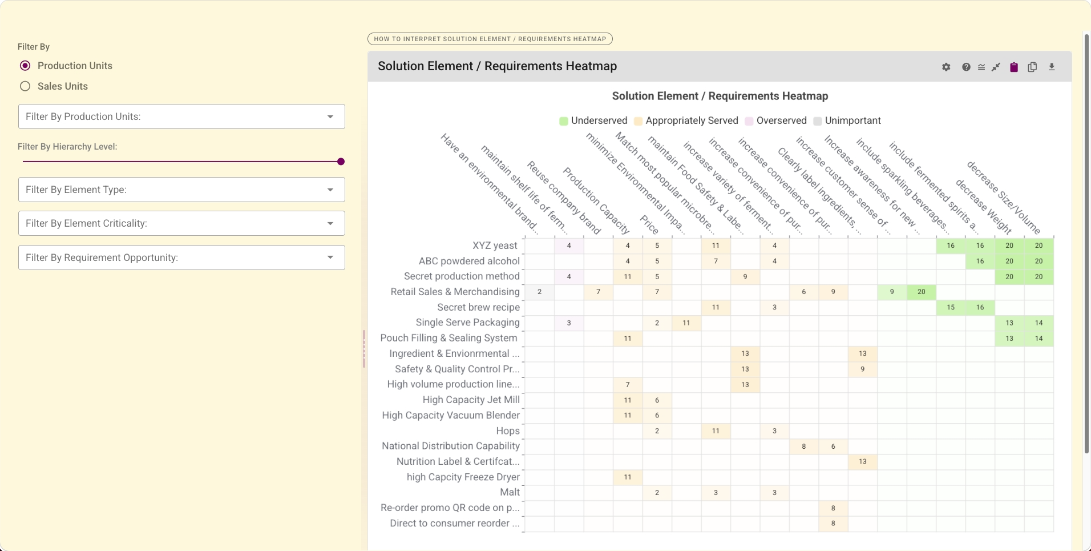Toggle Overserved legend item
This screenshot has width=1091, height=551.
click(x=775, y=121)
